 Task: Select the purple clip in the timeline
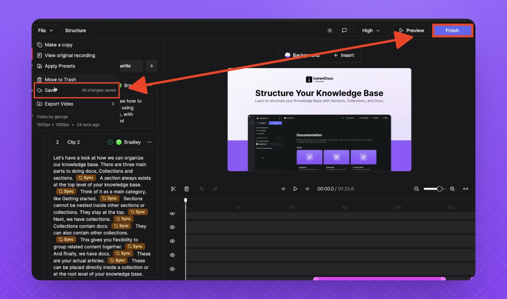pyautogui.click(x=379, y=279)
